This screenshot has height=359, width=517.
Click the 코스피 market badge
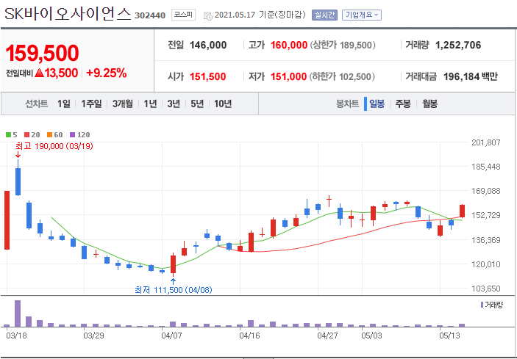pyautogui.click(x=183, y=15)
